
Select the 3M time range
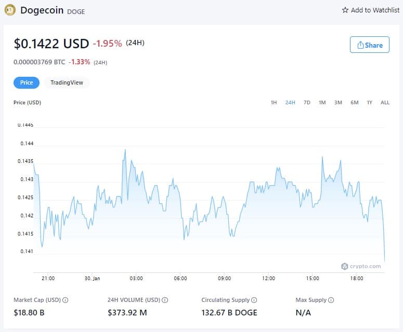tap(338, 103)
